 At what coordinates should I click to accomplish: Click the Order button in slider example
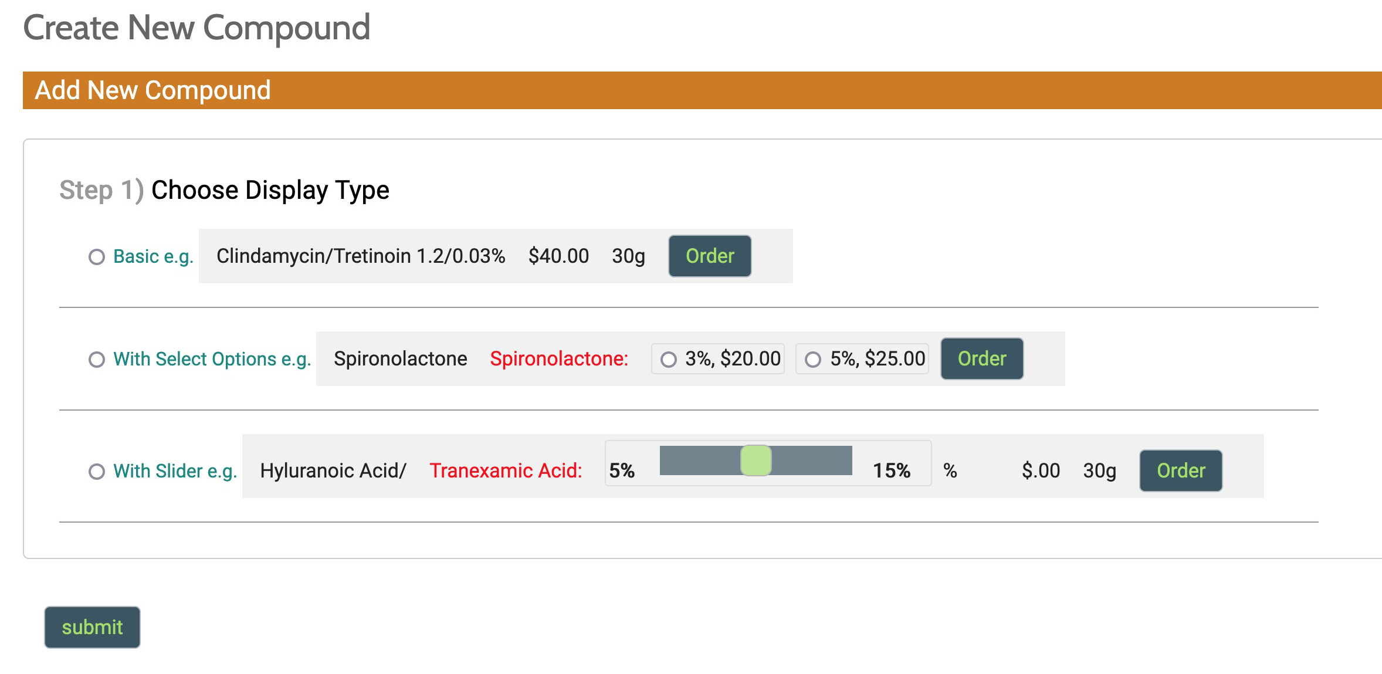[1181, 470]
